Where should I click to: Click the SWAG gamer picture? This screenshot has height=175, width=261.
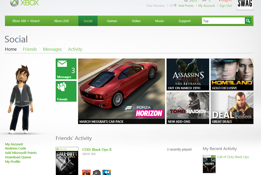[245, 5]
